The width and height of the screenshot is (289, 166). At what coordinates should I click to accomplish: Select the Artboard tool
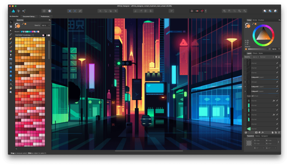click(11, 26)
